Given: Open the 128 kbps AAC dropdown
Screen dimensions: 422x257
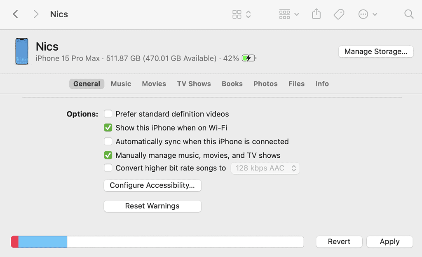Looking at the screenshot, I should (x=265, y=168).
